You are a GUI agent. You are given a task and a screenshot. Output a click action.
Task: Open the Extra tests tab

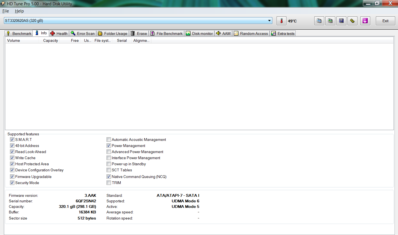pyautogui.click(x=283, y=33)
